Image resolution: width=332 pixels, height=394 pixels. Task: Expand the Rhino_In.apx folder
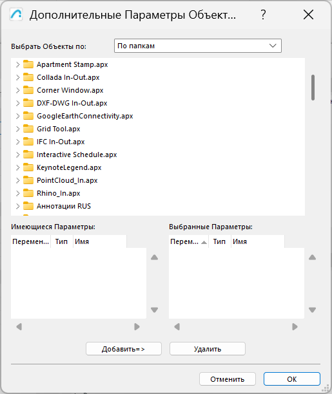tap(17, 193)
